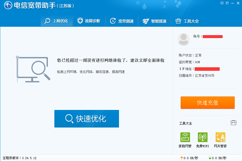Image resolution: width=242 pixels, height=161 pixels.
Task: Click the 账户状态：正常 text
Action: (x=190, y=55)
